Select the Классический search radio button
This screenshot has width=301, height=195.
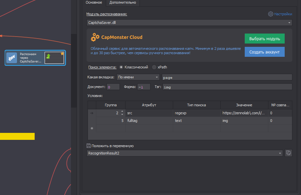(x=121, y=67)
